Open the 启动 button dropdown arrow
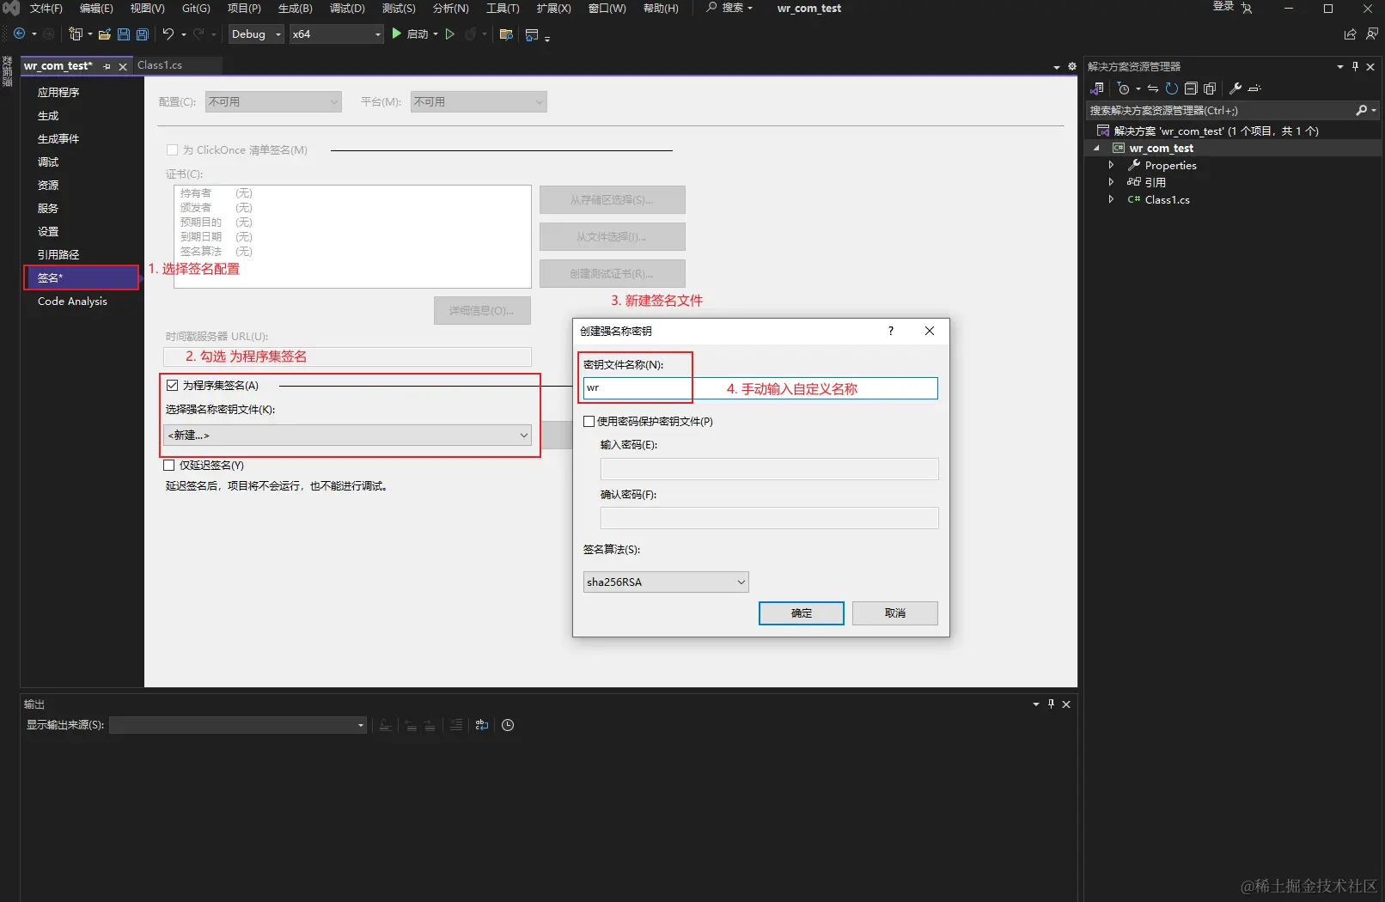This screenshot has height=902, width=1385. pyautogui.click(x=436, y=34)
